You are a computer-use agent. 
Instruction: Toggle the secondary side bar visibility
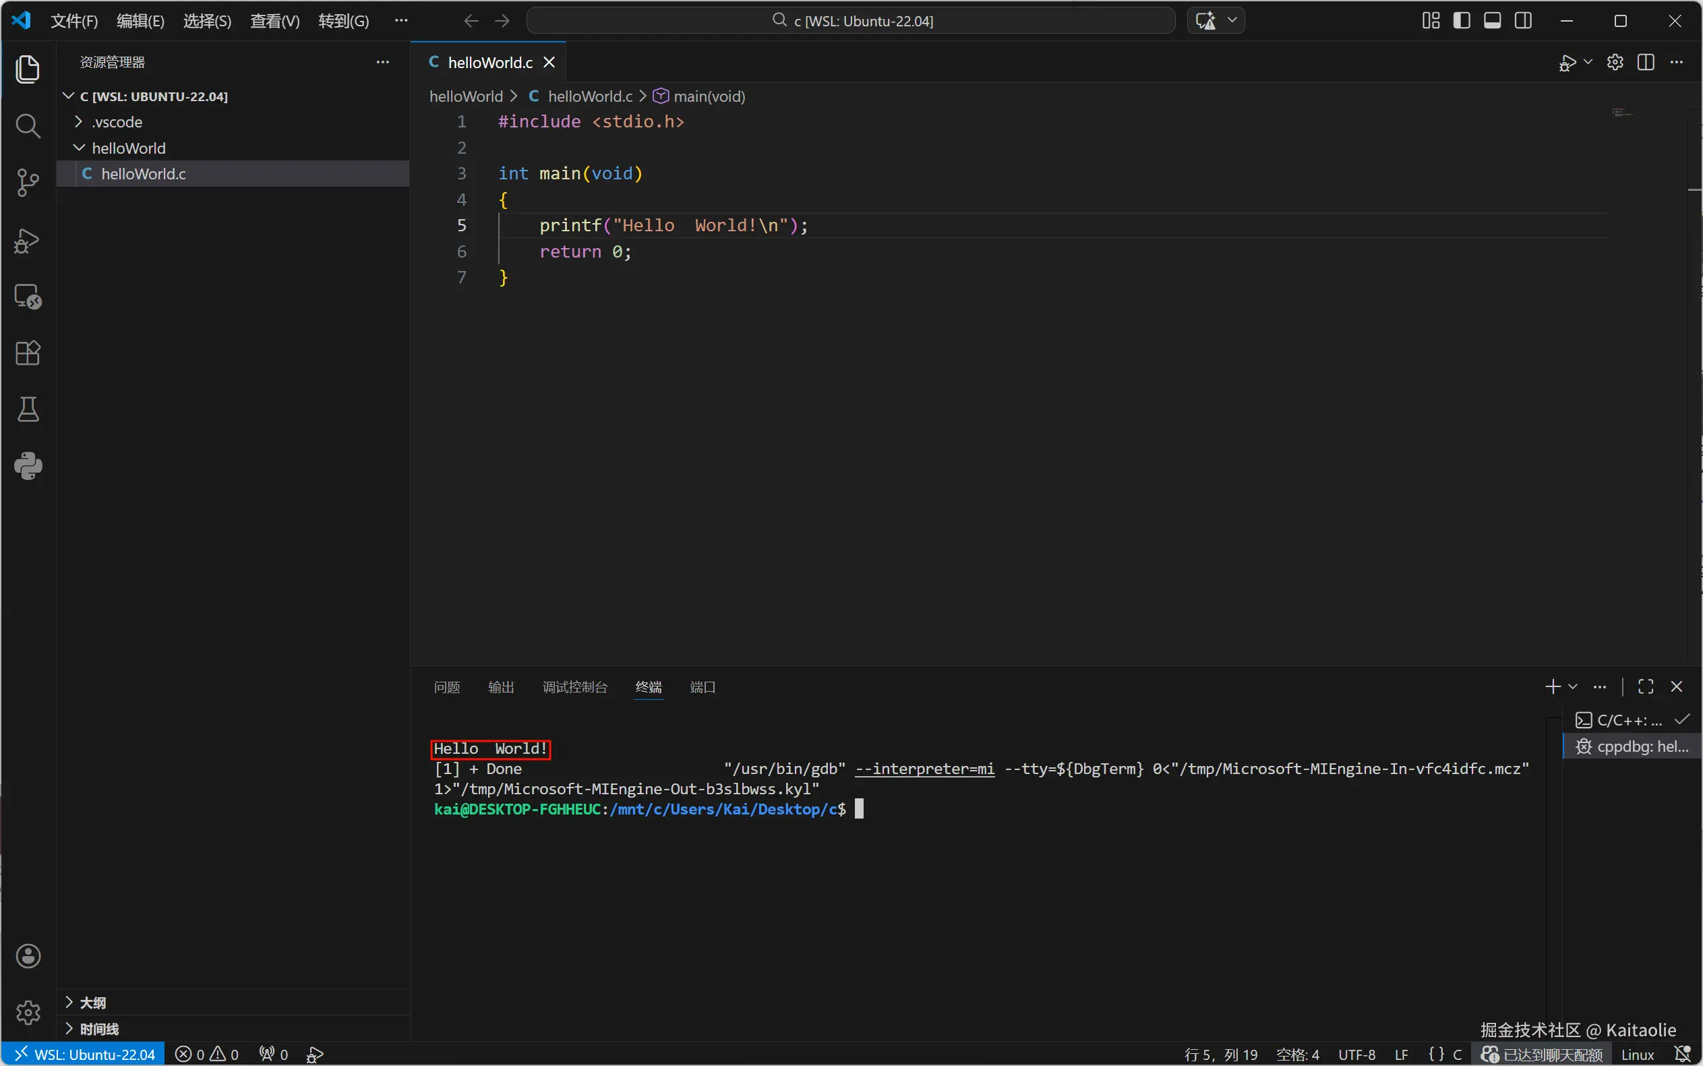1522,20
